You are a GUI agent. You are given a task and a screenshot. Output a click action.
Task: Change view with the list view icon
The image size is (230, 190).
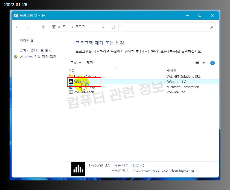point(197,63)
